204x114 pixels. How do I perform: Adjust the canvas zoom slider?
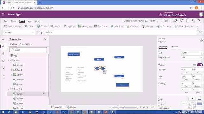pos(125,107)
